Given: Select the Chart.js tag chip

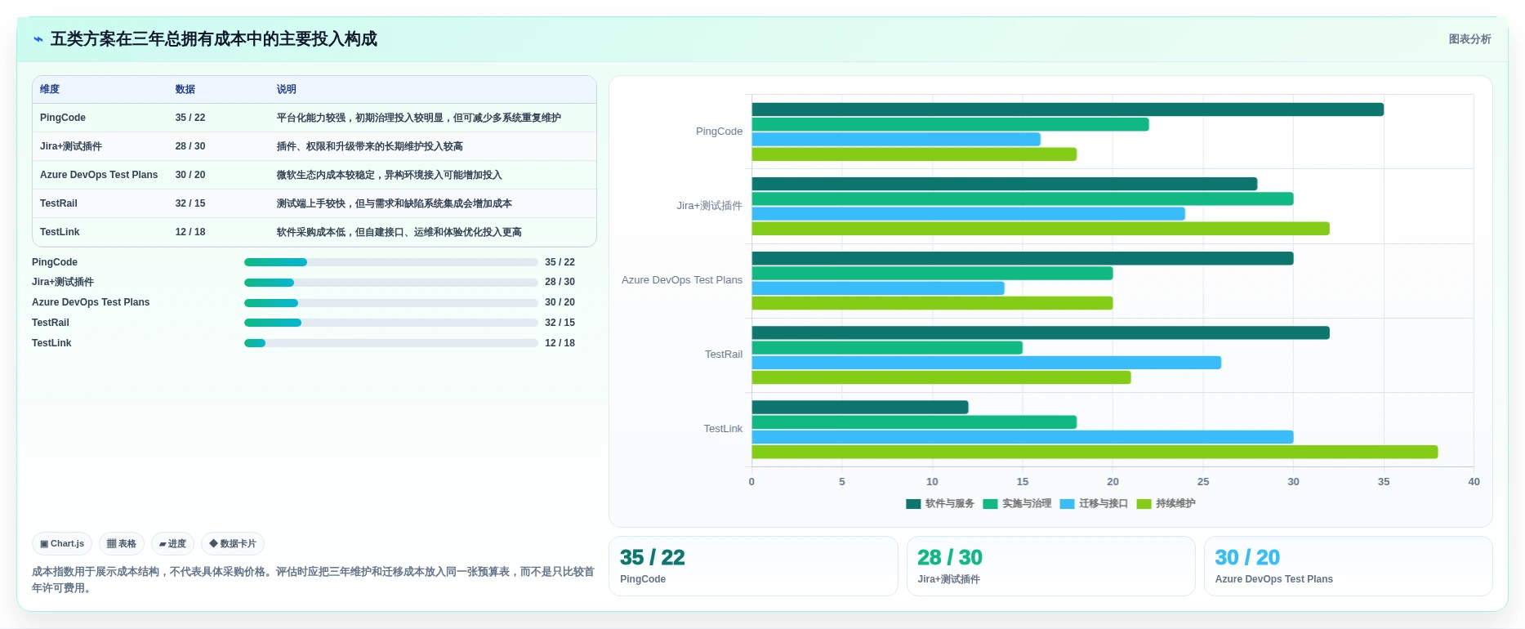Looking at the screenshot, I should (62, 543).
